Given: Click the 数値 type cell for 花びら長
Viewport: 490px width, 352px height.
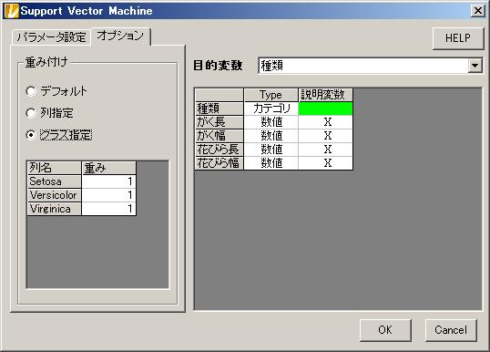Looking at the screenshot, I should click(271, 150).
